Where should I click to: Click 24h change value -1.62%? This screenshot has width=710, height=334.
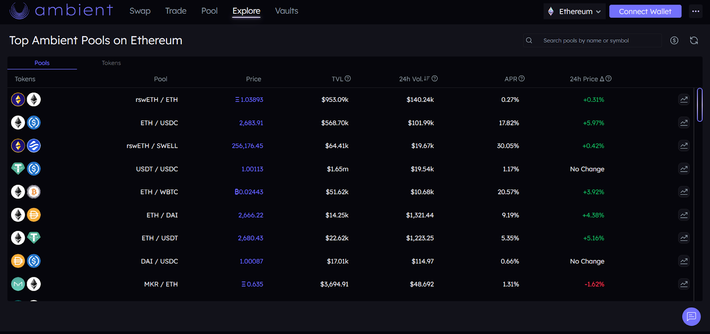[595, 284]
